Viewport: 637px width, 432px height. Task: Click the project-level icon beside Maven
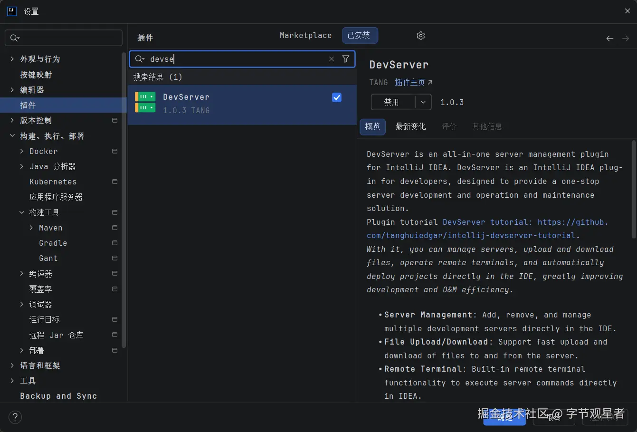[x=114, y=228]
